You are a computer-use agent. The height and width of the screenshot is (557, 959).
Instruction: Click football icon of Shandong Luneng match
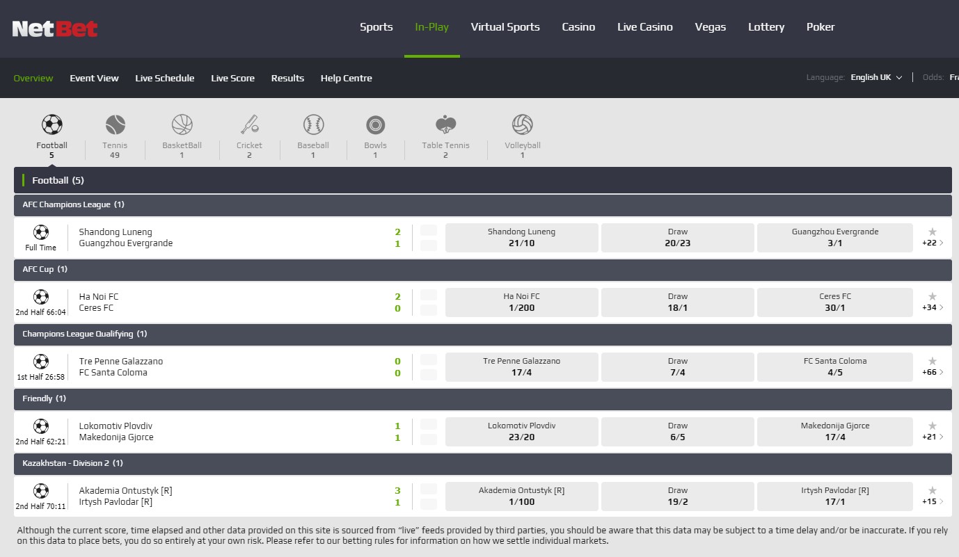[x=41, y=232]
